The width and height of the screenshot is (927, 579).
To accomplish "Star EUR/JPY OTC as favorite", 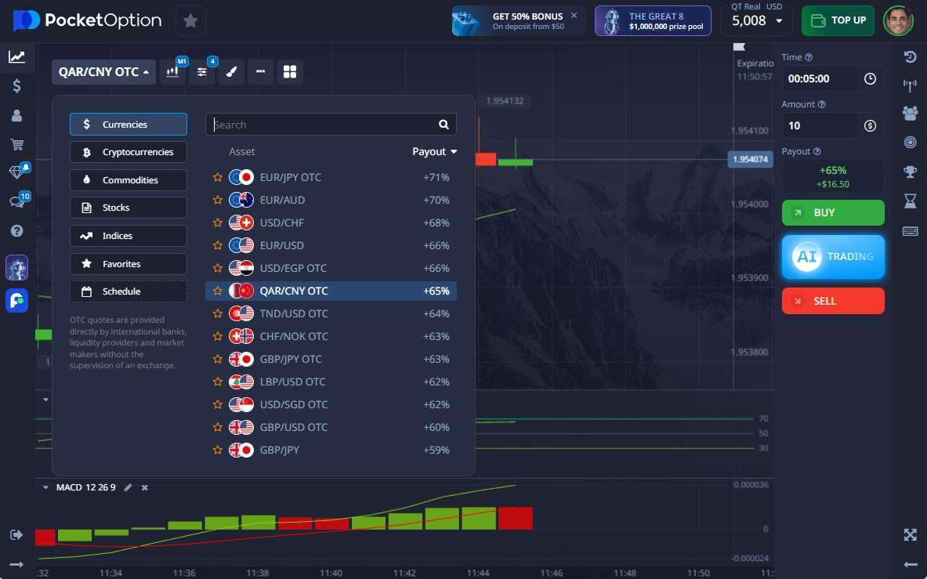I will click(218, 178).
